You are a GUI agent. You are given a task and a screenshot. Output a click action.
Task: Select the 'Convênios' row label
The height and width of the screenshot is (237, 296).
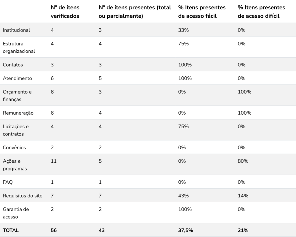click(x=14, y=148)
